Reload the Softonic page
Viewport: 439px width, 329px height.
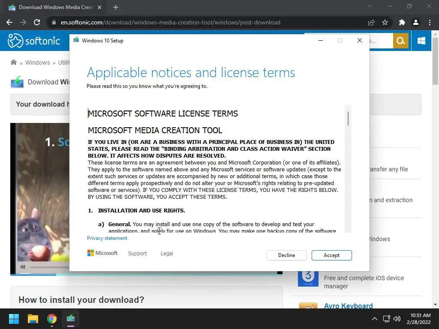(37, 22)
